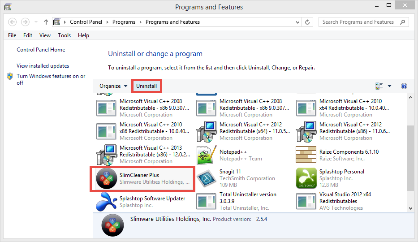This screenshot has height=242, width=418.
Task: Open Turn Windows features on or off
Action: pos(51,79)
